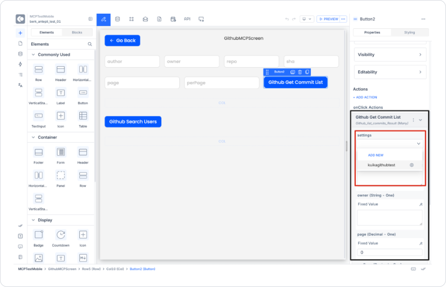Open the data sources database icon in top toolbar
The width and height of the screenshot is (446, 287).
click(x=117, y=19)
